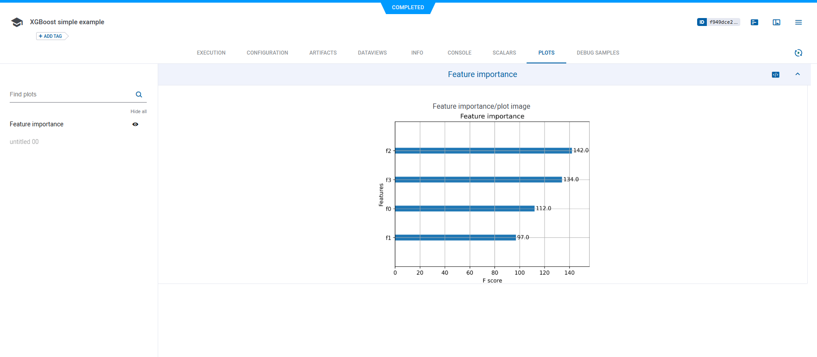
Task: Select Feature importance in plot list
Action: coord(37,125)
